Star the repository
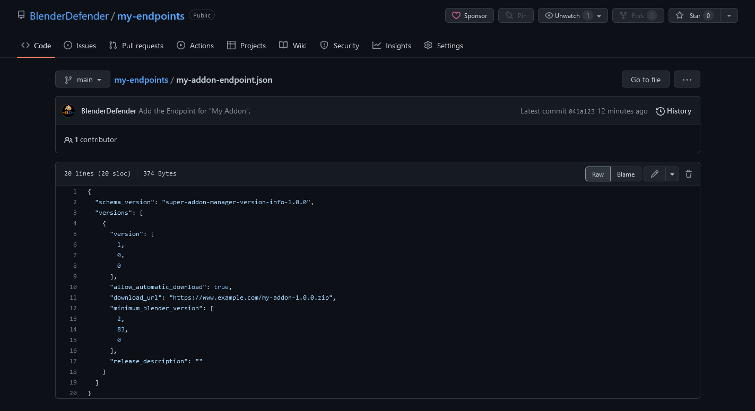Image resolution: width=755 pixels, height=411 pixels. pos(694,15)
